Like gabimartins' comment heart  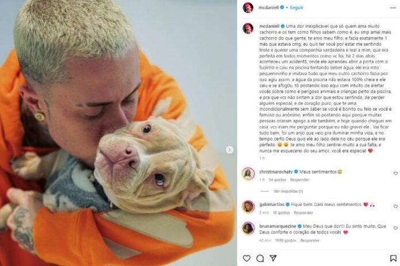(x=395, y=206)
